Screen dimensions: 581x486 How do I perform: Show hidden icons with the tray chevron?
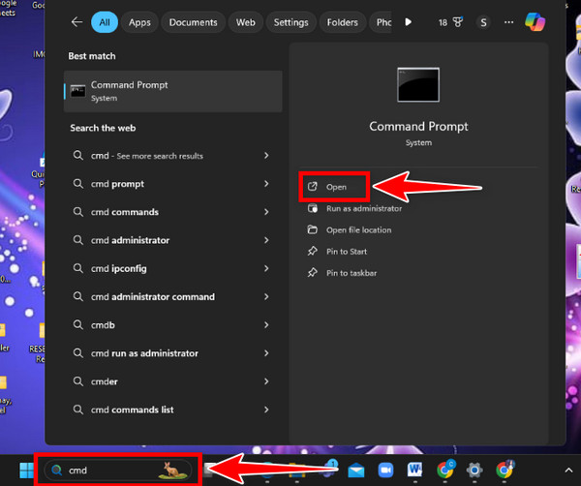click(568, 471)
